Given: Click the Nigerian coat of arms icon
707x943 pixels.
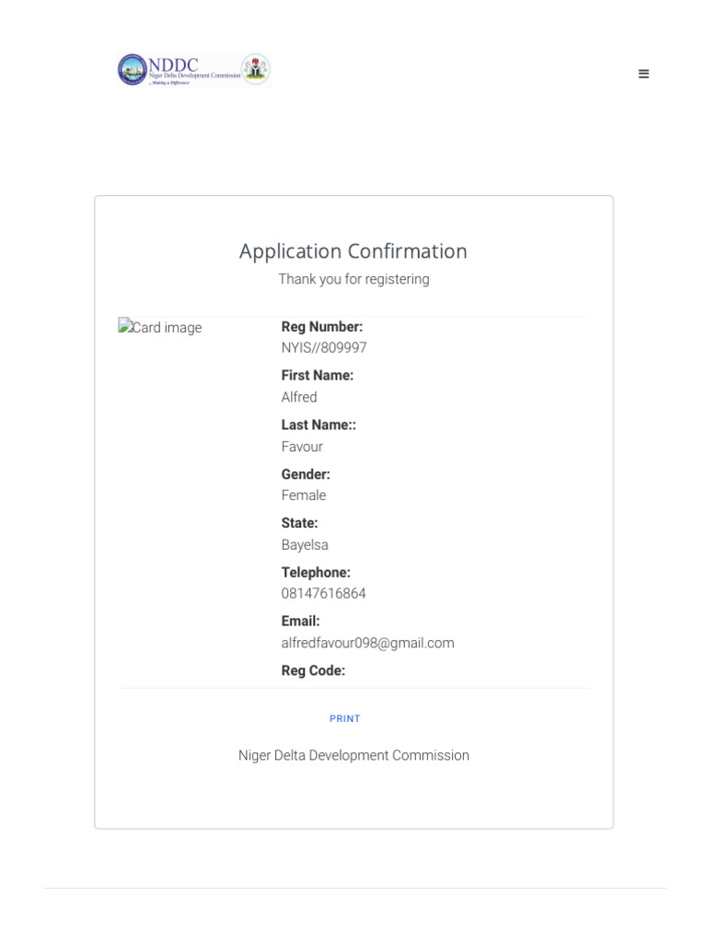Looking at the screenshot, I should [x=255, y=69].
